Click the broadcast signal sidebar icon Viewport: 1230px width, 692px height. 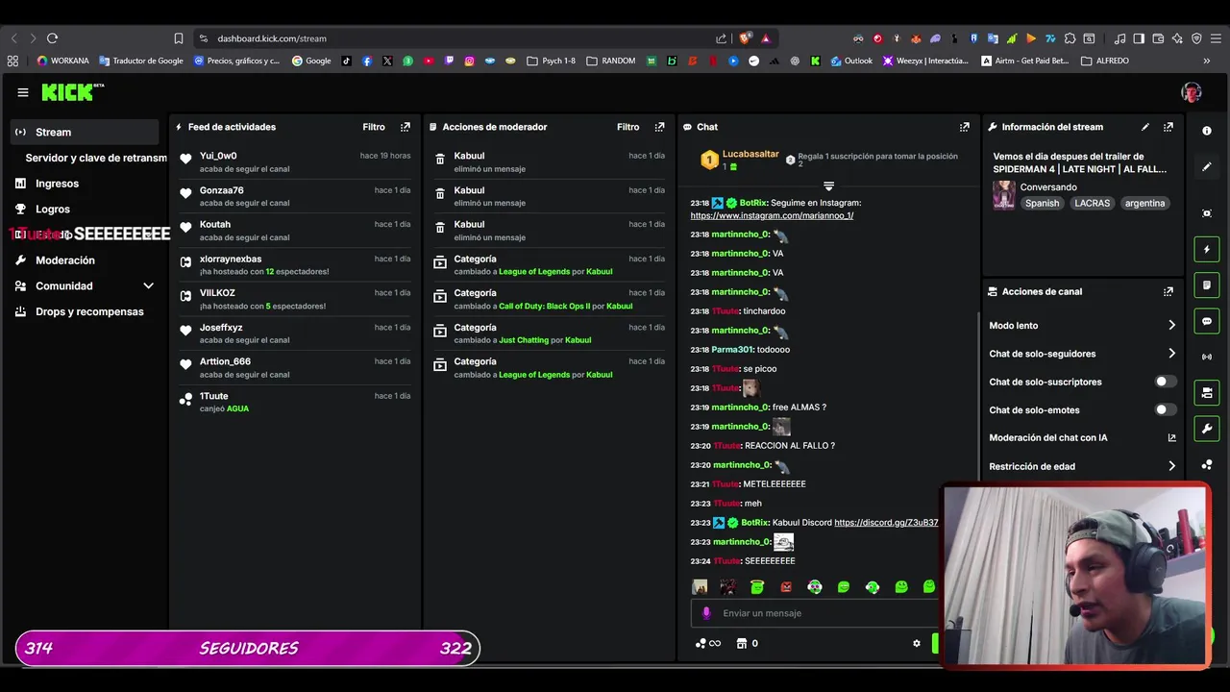(x=1207, y=357)
